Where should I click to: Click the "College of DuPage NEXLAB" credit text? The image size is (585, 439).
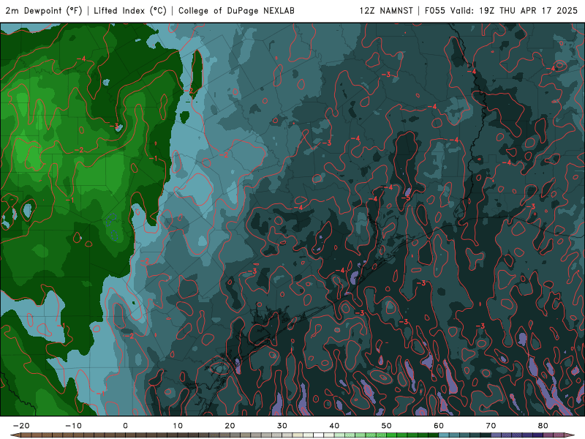[236, 11]
